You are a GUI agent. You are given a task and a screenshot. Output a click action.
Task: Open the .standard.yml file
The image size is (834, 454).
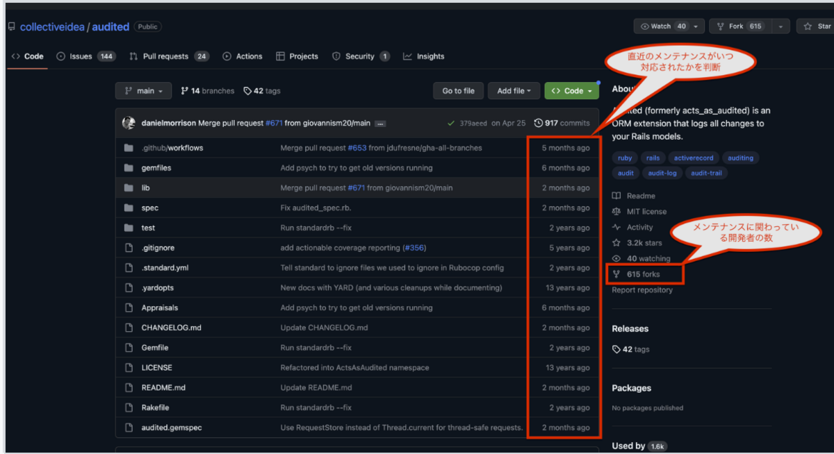(165, 268)
